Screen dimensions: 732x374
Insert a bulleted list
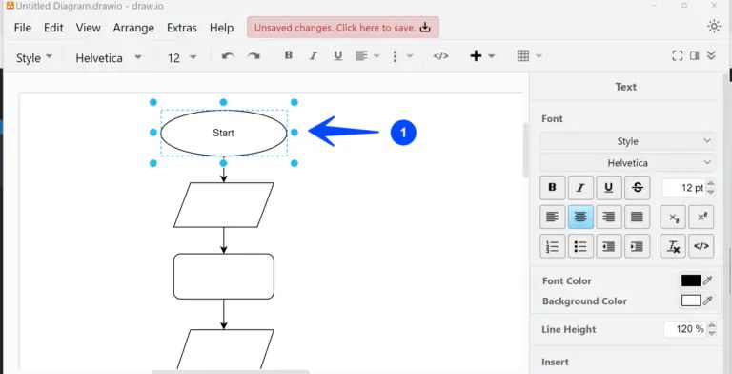pos(580,246)
